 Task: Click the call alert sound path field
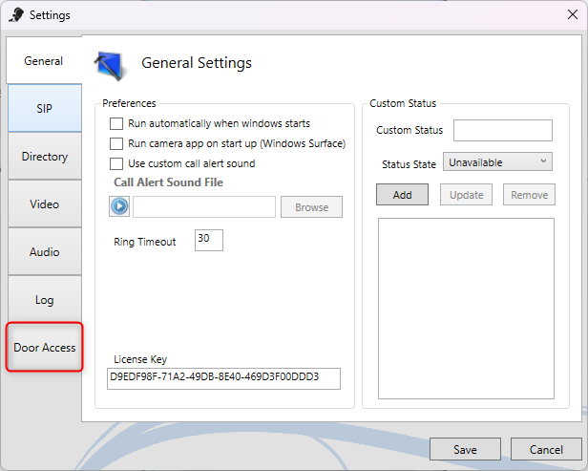(x=204, y=206)
